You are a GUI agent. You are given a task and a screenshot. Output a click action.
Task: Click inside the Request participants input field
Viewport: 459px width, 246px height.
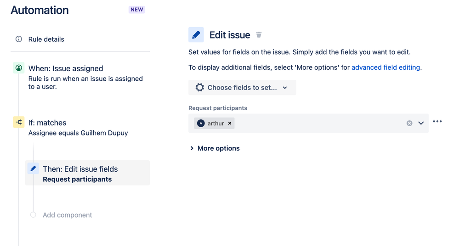coord(319,123)
